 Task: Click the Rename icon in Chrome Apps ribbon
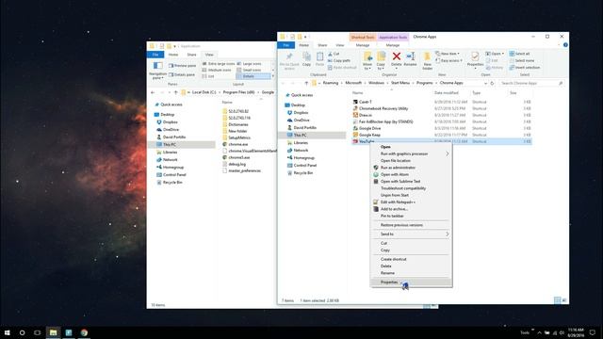411,56
